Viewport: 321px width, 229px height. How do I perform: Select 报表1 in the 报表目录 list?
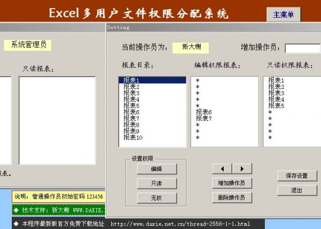[131, 80]
